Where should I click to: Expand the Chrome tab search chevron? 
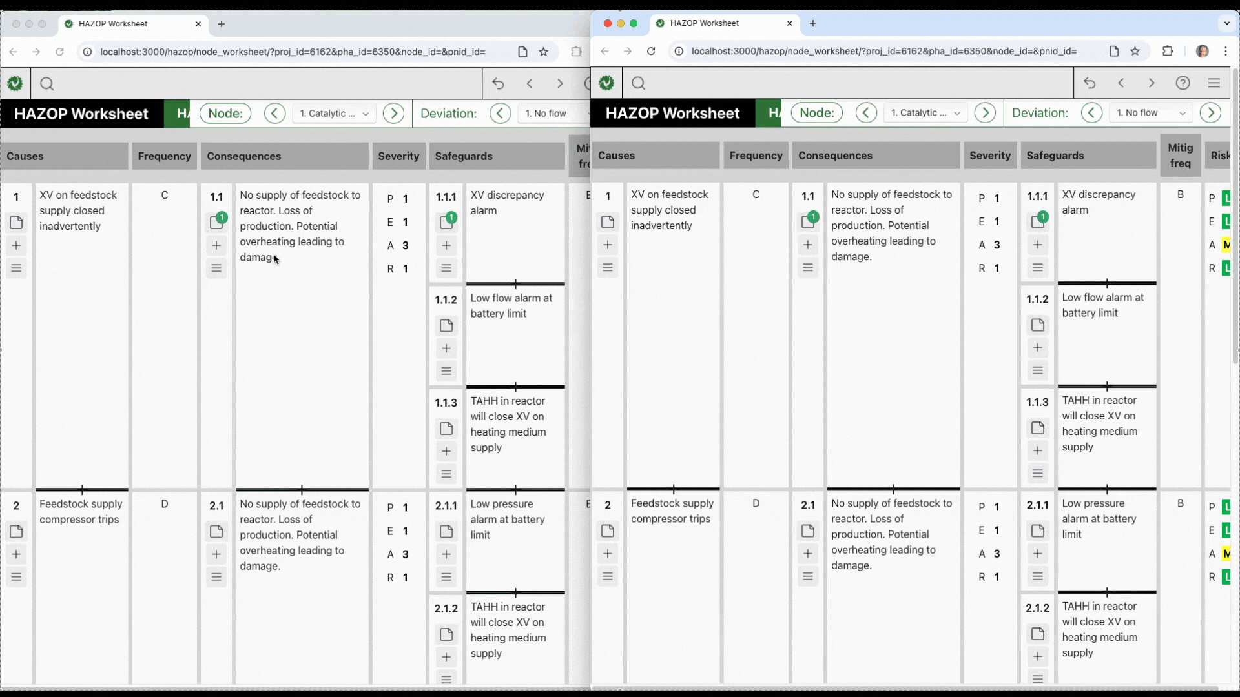(x=1226, y=23)
